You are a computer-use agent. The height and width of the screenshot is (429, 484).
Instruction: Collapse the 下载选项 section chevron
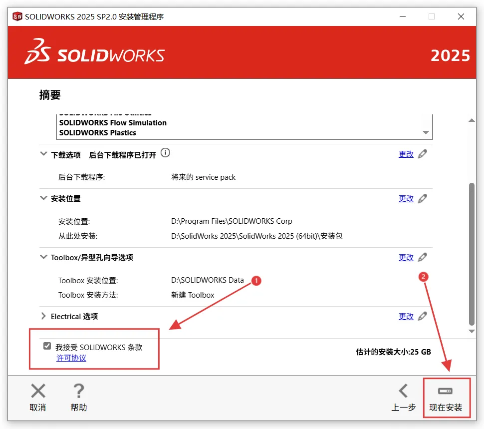click(x=43, y=154)
